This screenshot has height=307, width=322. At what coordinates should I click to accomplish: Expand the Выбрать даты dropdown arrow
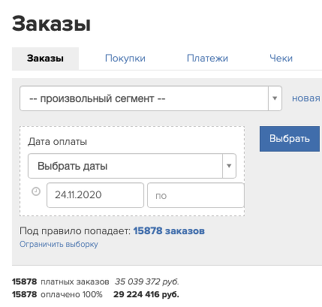(229, 166)
